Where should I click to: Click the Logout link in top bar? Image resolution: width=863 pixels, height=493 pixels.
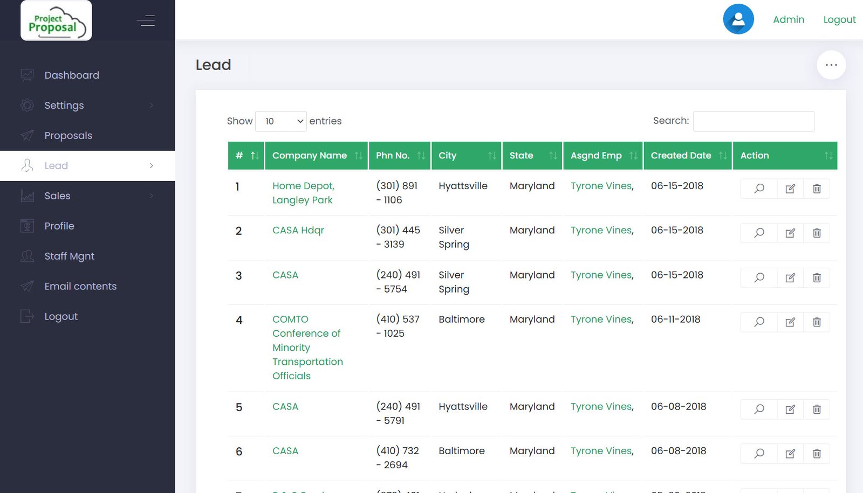(839, 19)
